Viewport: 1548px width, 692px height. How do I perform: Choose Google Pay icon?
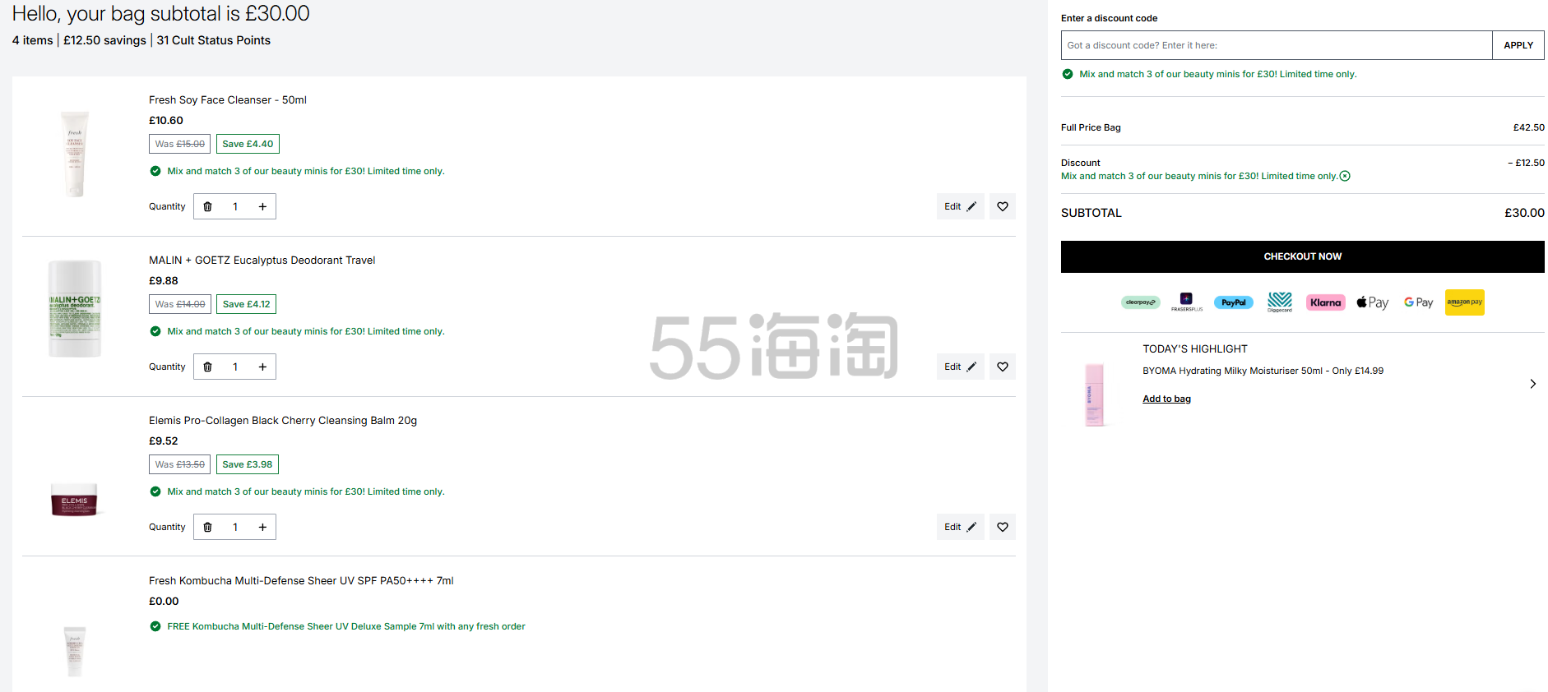1418,302
